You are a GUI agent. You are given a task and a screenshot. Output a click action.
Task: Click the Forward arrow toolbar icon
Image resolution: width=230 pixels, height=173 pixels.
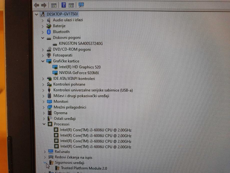coord(44,5)
